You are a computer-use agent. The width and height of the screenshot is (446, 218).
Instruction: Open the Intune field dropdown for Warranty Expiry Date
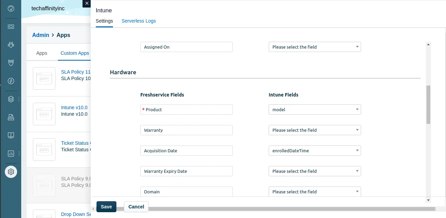click(x=315, y=171)
